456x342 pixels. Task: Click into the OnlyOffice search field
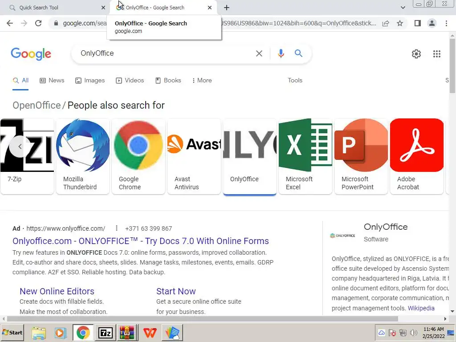click(166, 53)
